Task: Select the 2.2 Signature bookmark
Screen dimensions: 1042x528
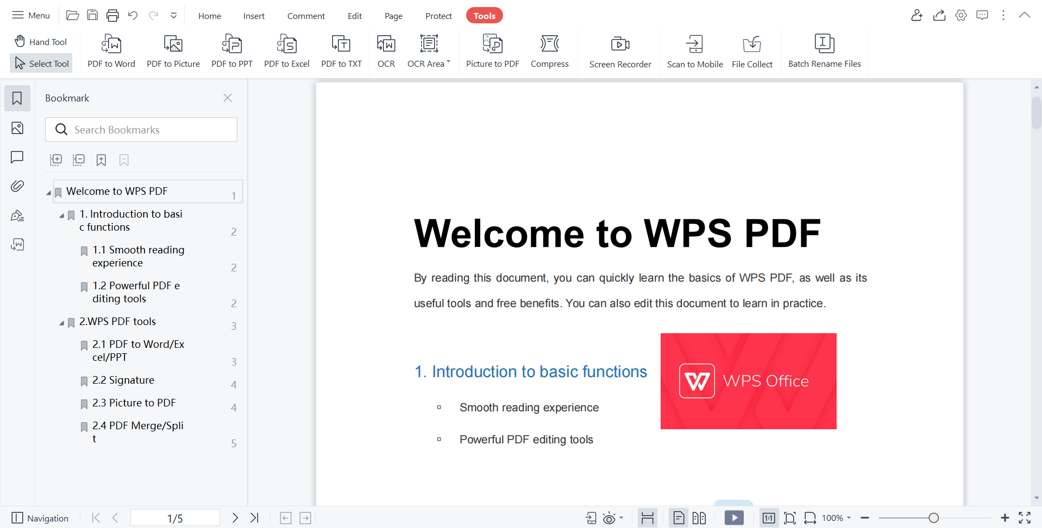Action: pyautogui.click(x=123, y=380)
